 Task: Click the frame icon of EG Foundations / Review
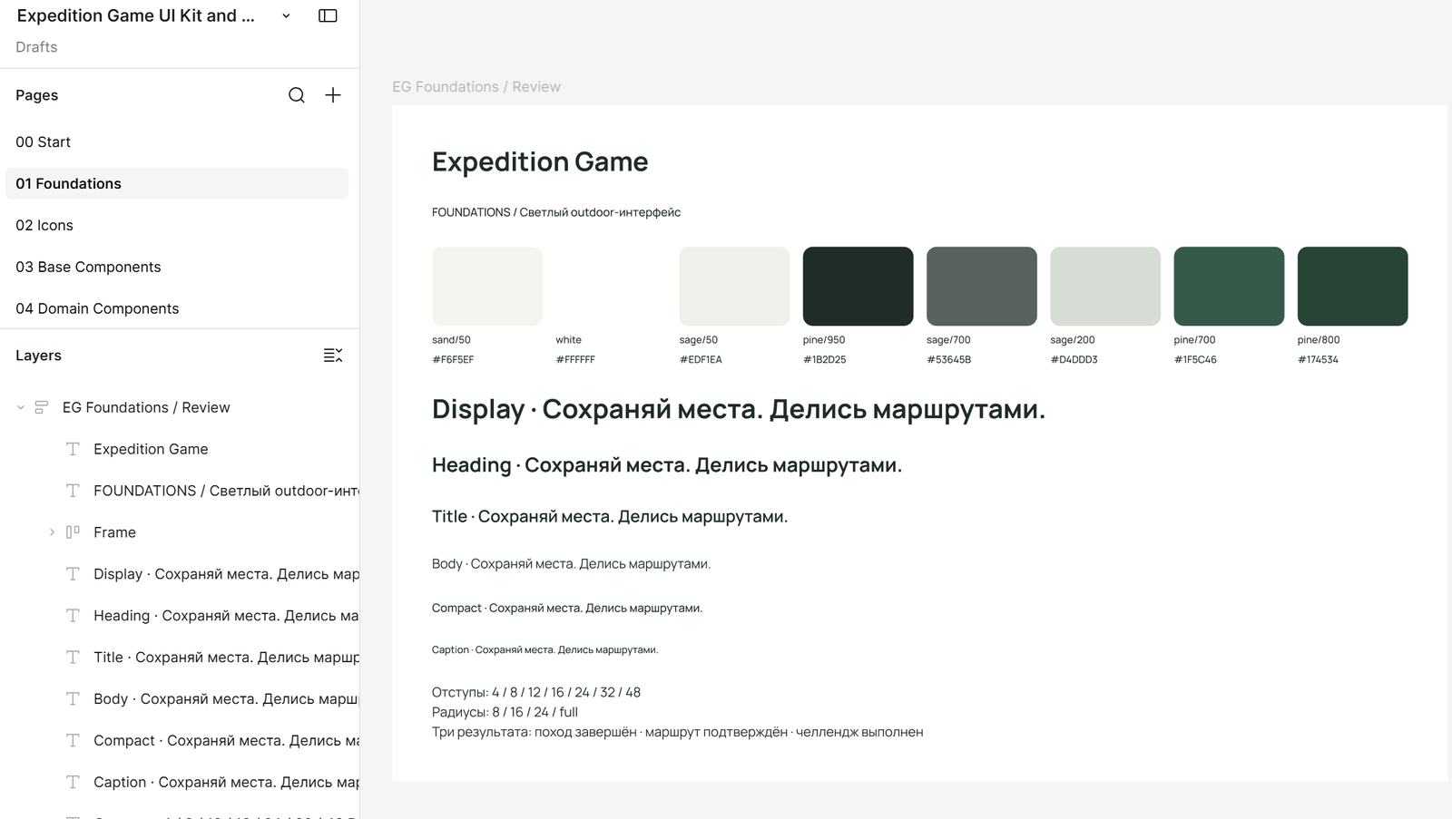click(x=42, y=408)
